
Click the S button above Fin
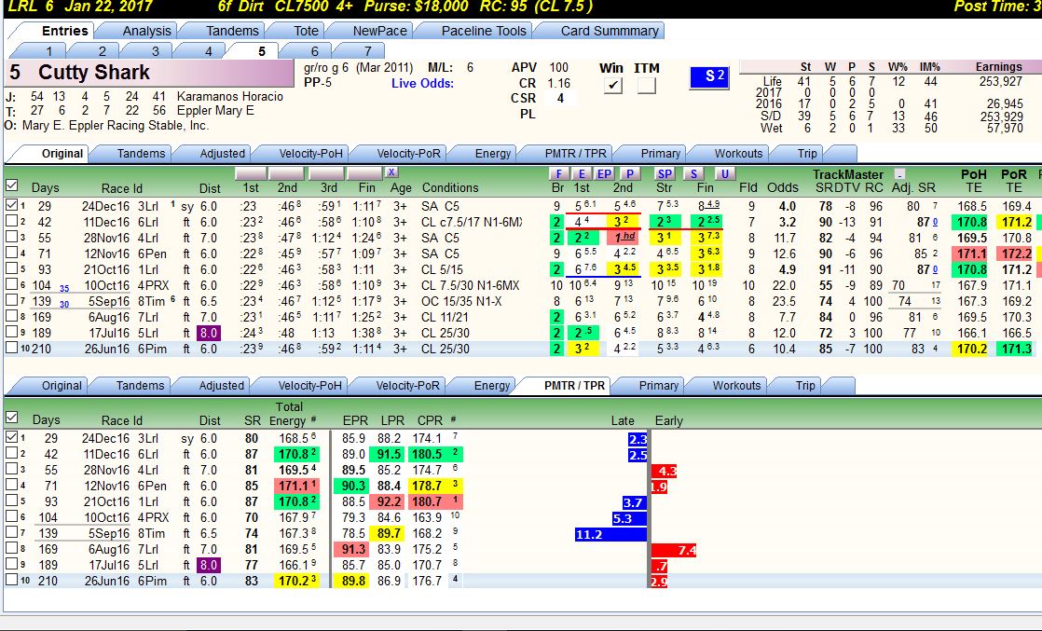pos(693,173)
